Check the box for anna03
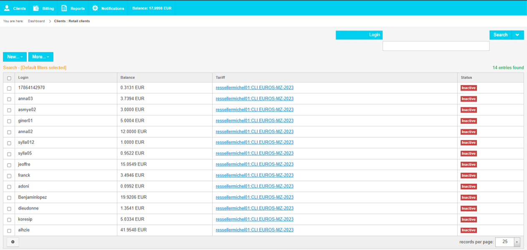 (x=9, y=99)
